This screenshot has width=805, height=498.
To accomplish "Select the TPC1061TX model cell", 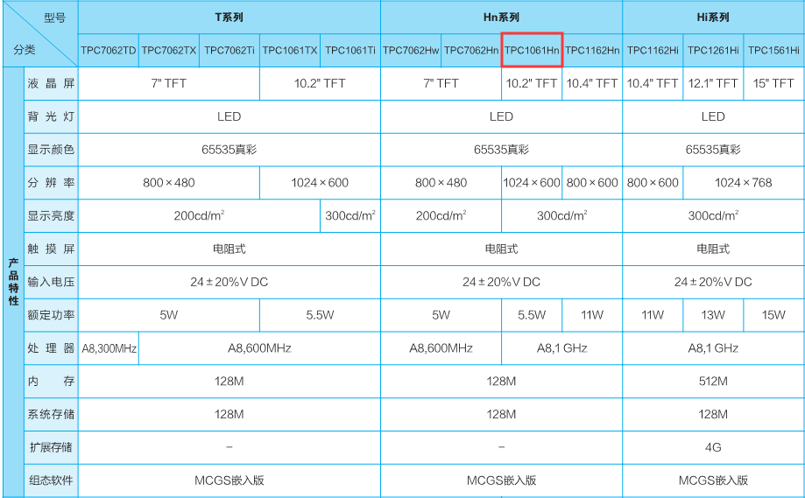I will pyautogui.click(x=290, y=51).
